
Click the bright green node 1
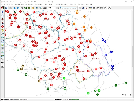[64, 78]
